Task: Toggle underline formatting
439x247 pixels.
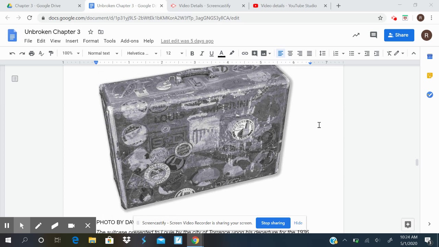Action: [211, 53]
